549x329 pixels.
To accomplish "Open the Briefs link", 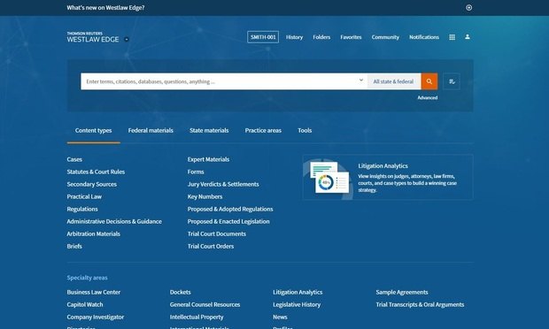I will click(x=74, y=246).
